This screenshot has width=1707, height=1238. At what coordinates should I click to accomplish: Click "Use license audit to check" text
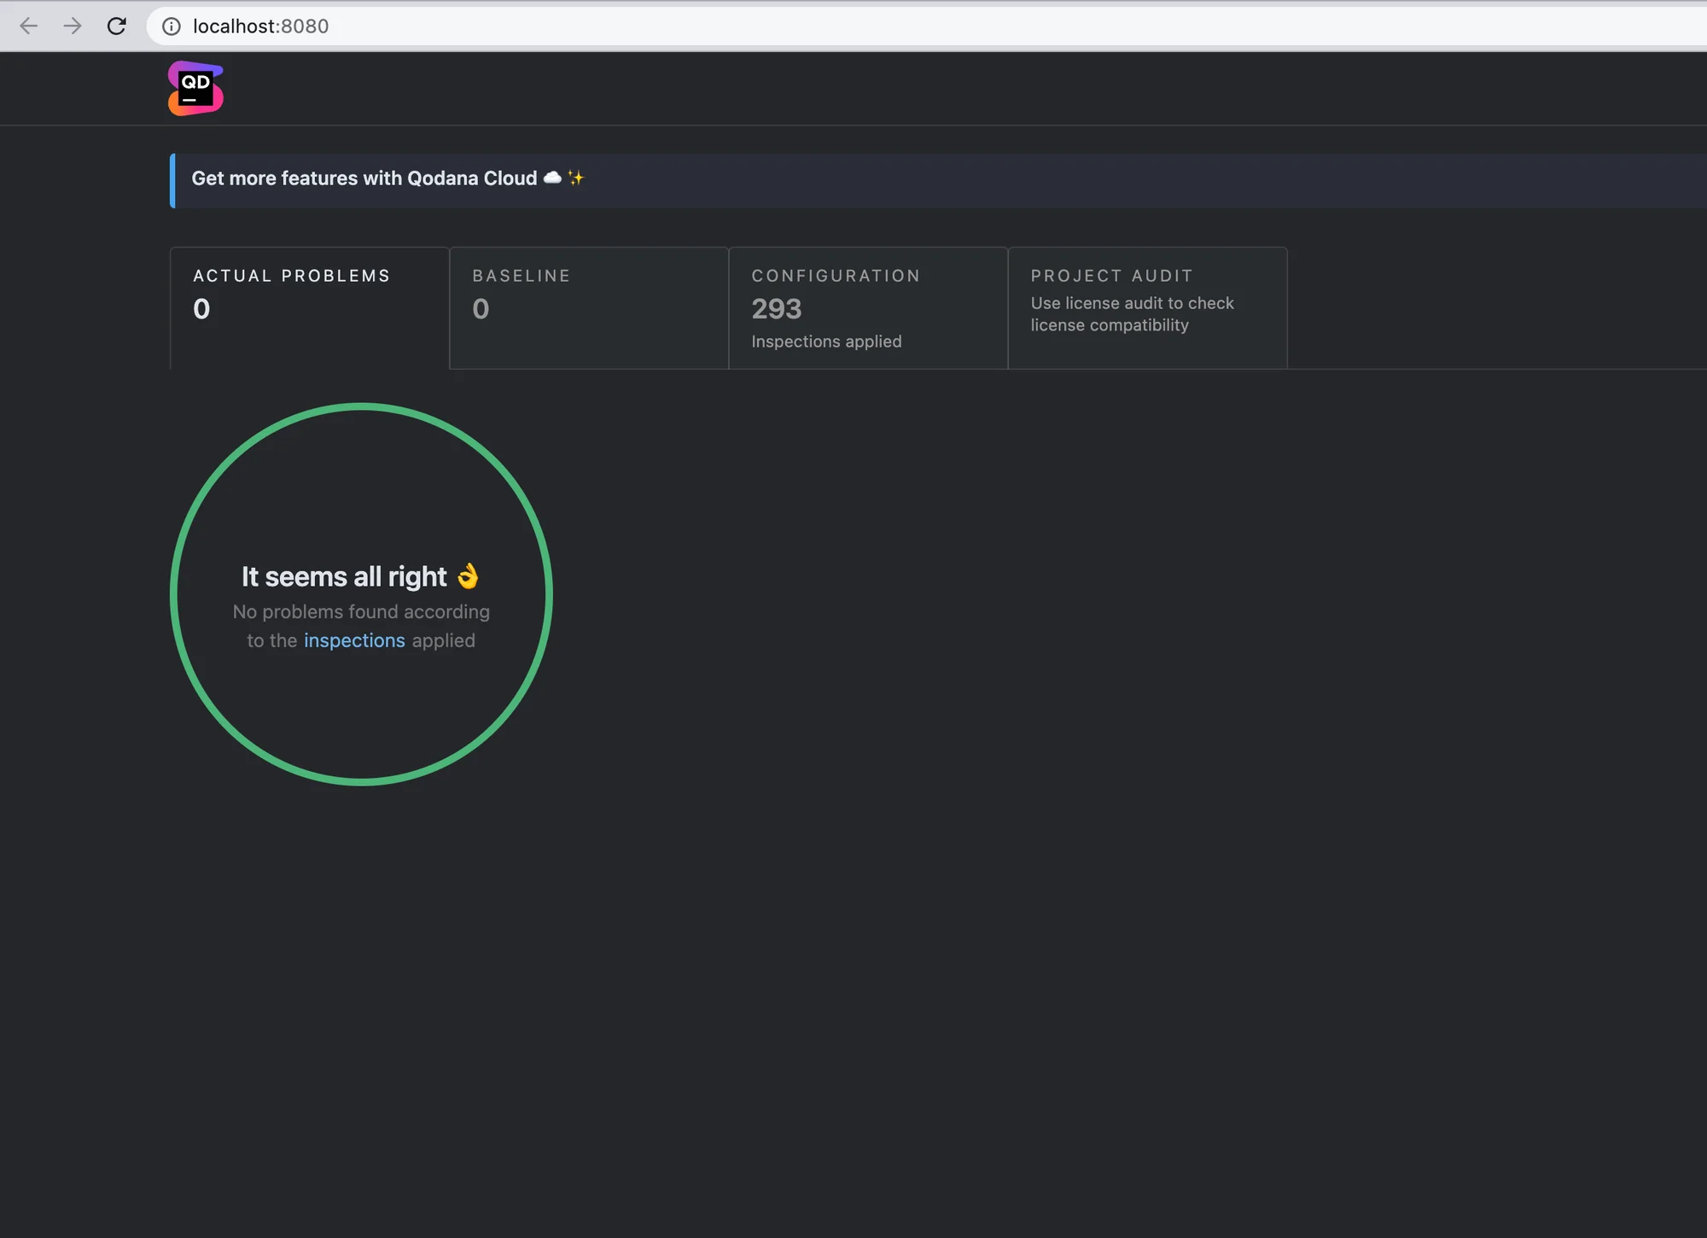pyautogui.click(x=1132, y=303)
